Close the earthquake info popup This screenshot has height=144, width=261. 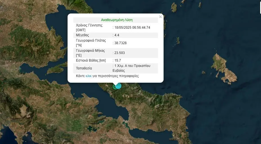point(160,17)
